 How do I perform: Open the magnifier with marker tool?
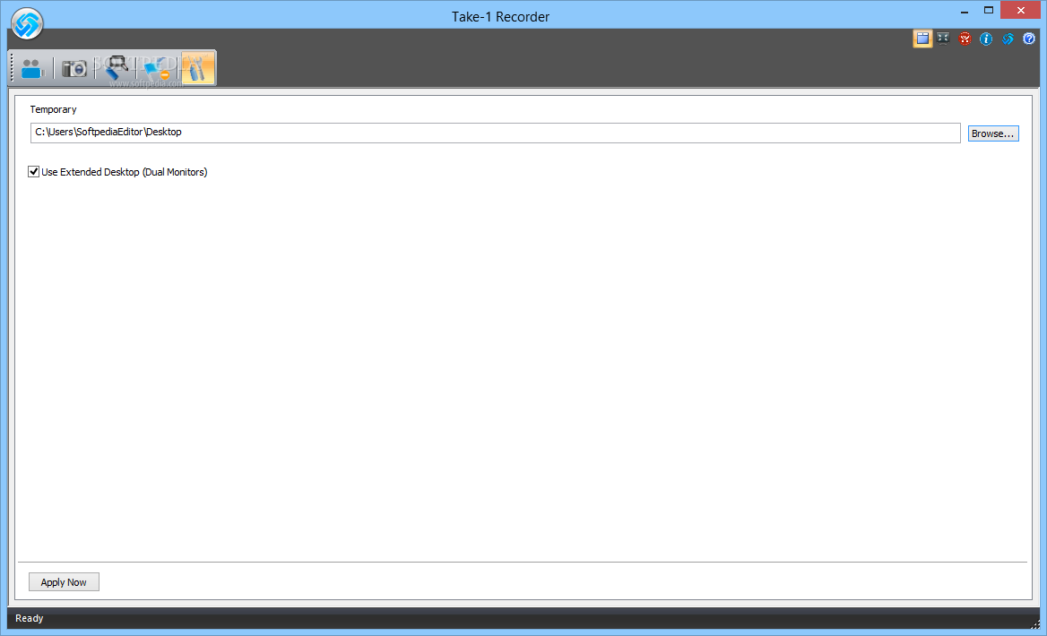pyautogui.click(x=117, y=68)
